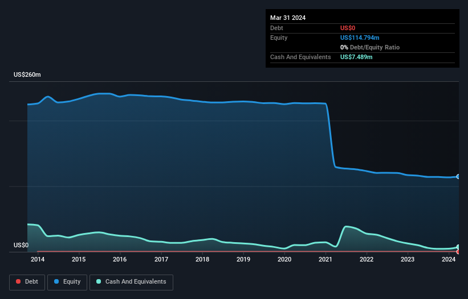Click the Cash value US$7.489m
The image size is (468, 299).
click(x=356, y=57)
